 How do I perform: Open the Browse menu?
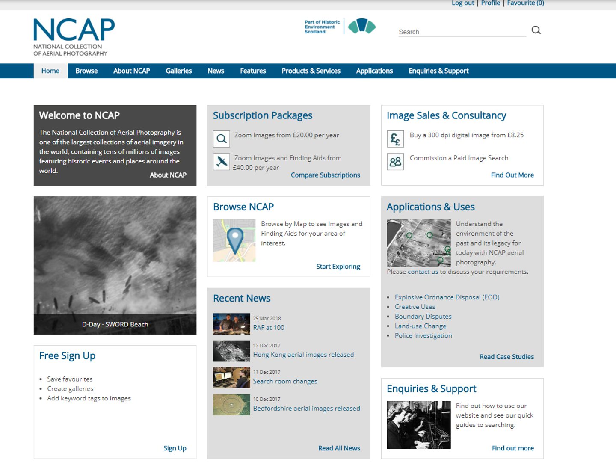click(86, 71)
